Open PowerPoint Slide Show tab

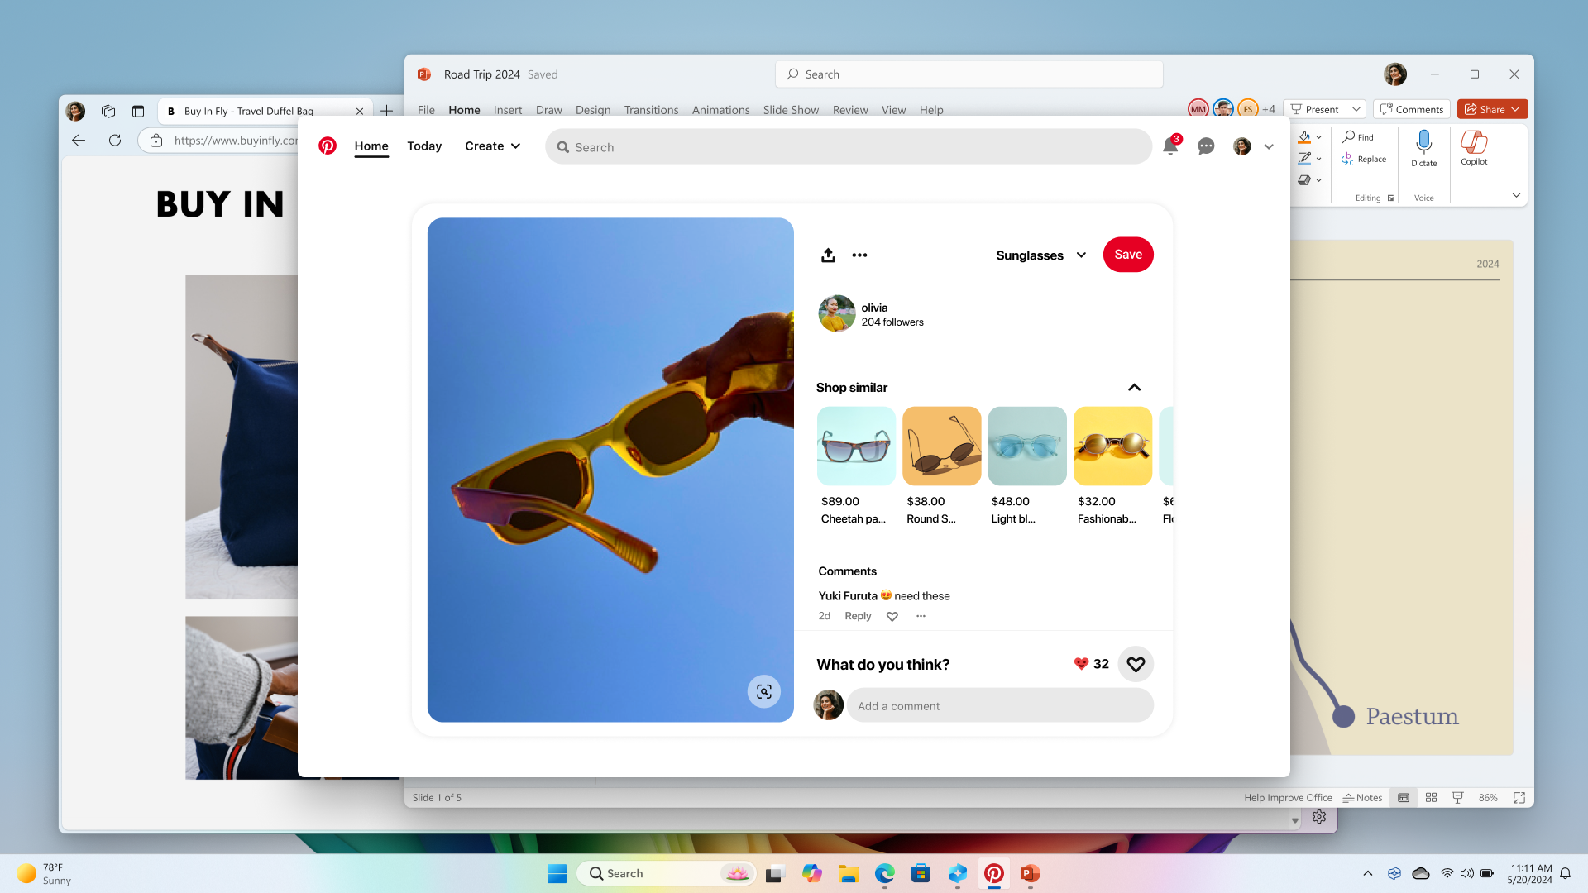[791, 110]
